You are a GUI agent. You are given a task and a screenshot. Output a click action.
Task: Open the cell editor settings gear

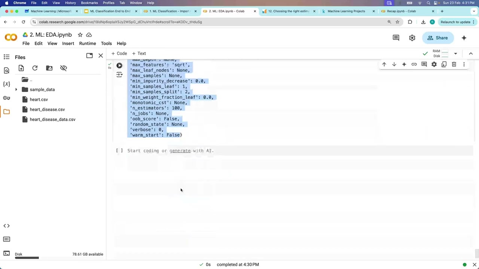coord(434,64)
